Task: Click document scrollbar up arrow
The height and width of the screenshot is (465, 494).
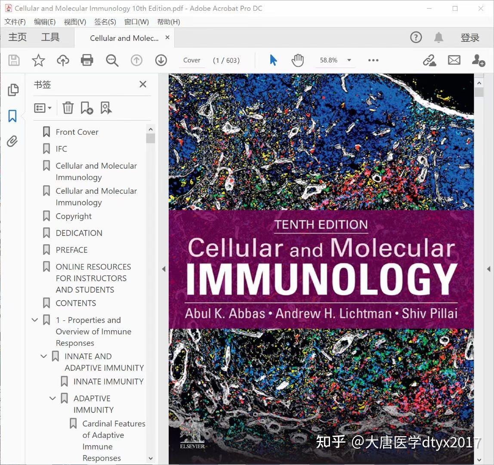Action: pos(479,83)
